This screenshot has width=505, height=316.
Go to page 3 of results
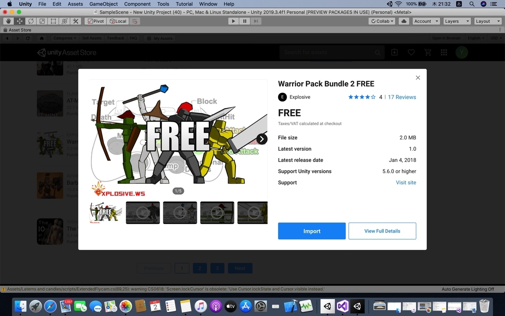[x=217, y=268]
